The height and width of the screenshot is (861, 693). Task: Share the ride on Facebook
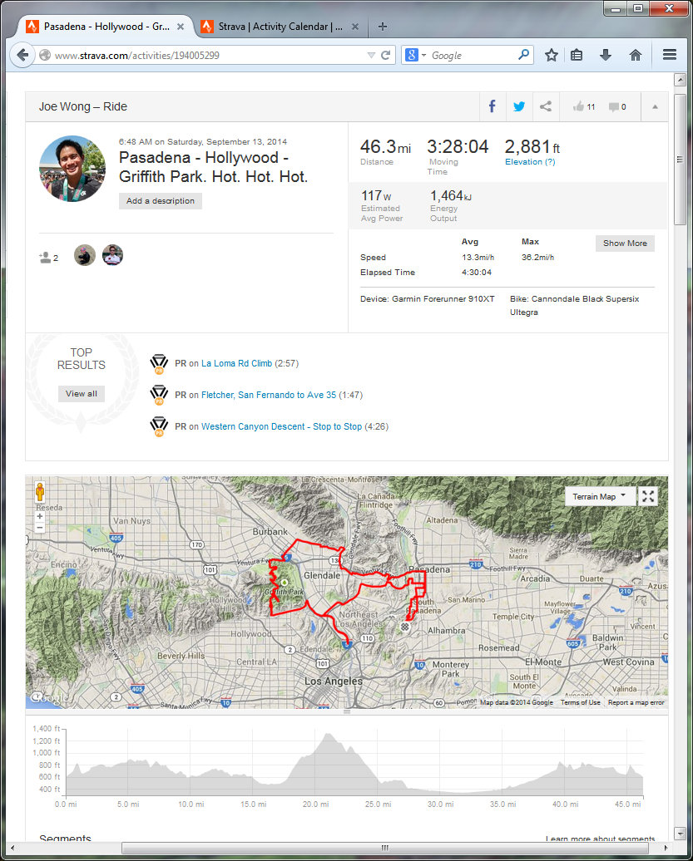coord(492,106)
